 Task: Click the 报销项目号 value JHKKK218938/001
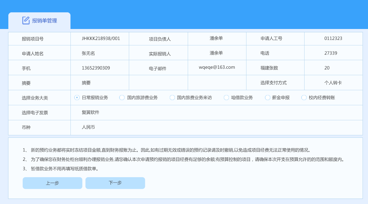101,38
